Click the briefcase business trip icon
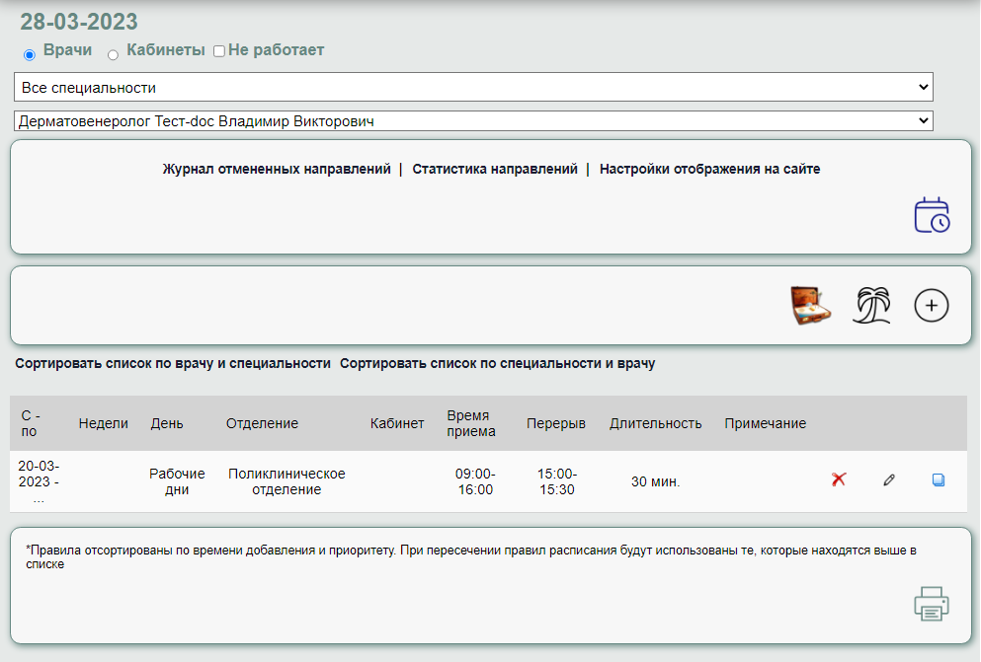The height and width of the screenshot is (662, 981). tap(810, 306)
